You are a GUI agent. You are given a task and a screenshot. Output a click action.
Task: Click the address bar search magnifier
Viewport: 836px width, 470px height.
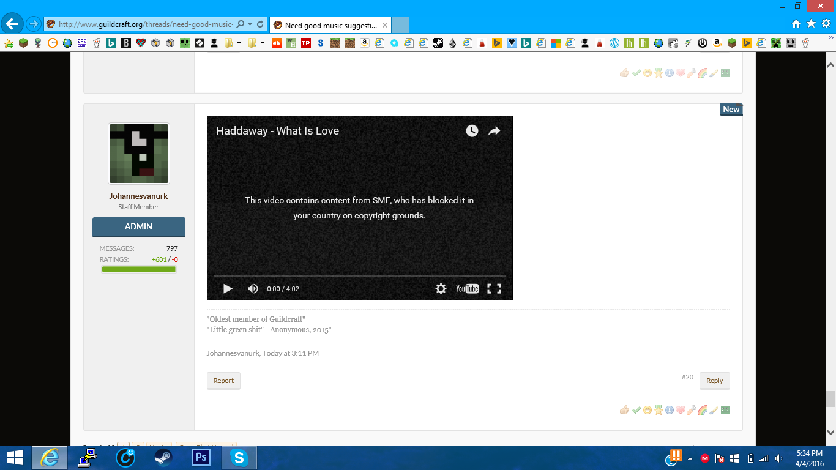[240, 24]
